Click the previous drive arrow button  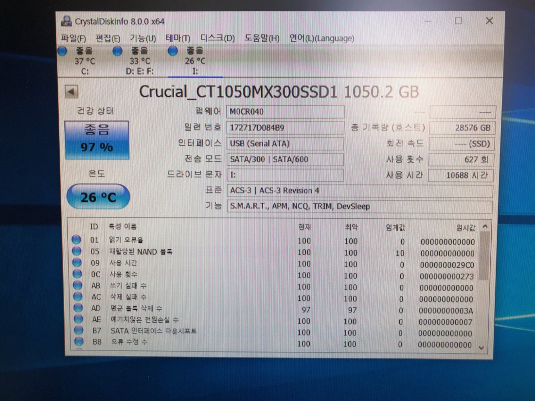pos(71,92)
